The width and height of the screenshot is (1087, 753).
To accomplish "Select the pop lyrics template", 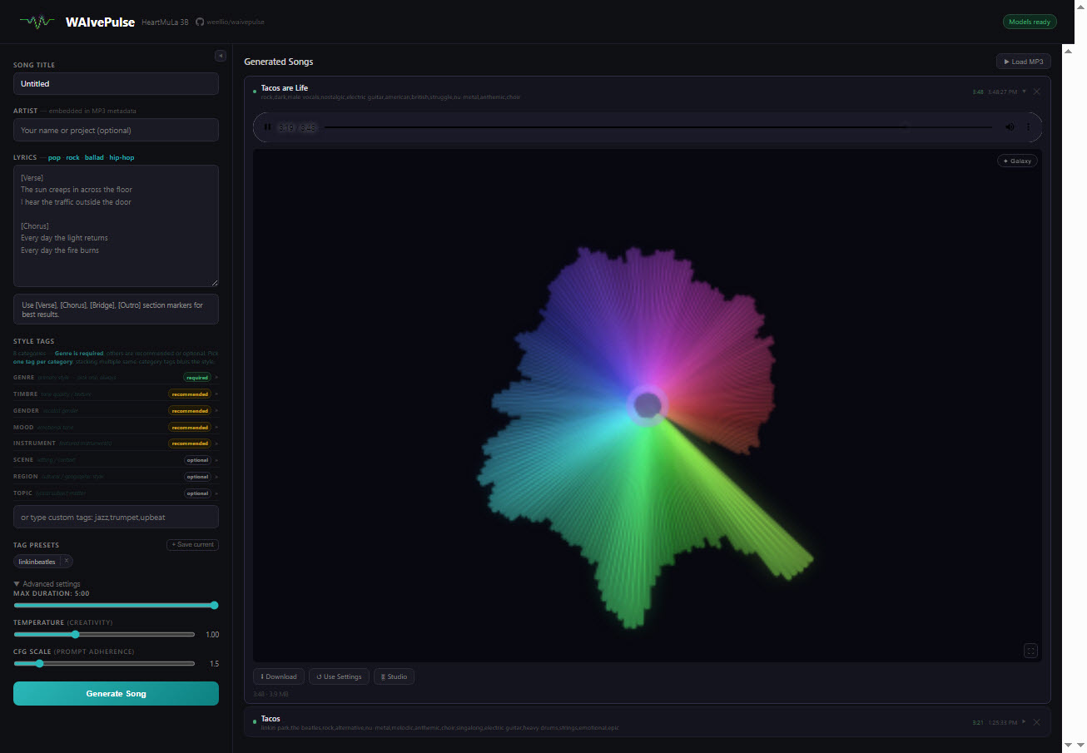I will pyautogui.click(x=54, y=157).
